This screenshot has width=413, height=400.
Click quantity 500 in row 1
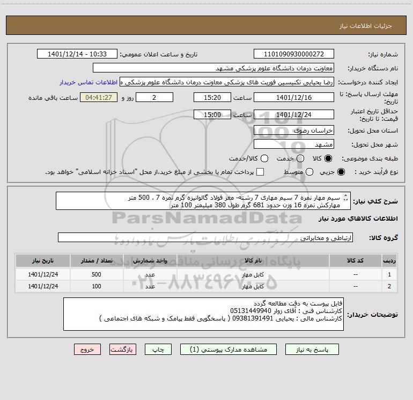97,274
